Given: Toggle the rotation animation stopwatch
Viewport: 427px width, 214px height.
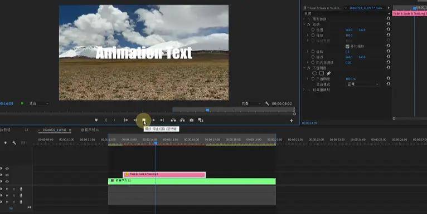Looking at the screenshot, I should pyautogui.click(x=313, y=51).
